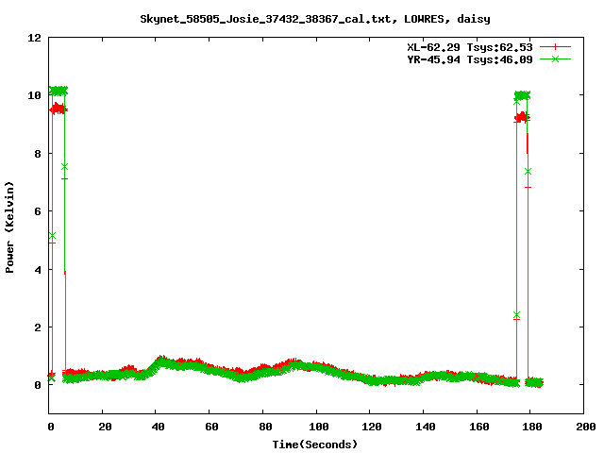
Task: Click the plot title Skynet_58505_Josie_37432_38367_cal.txt
Action: [268, 19]
